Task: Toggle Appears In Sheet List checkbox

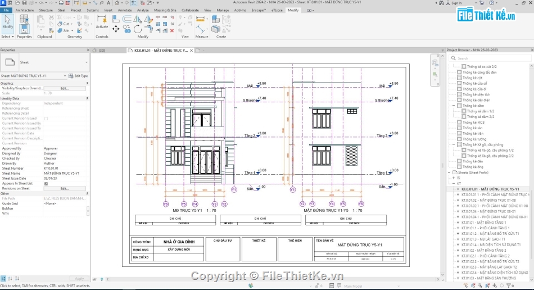Action: point(46,183)
